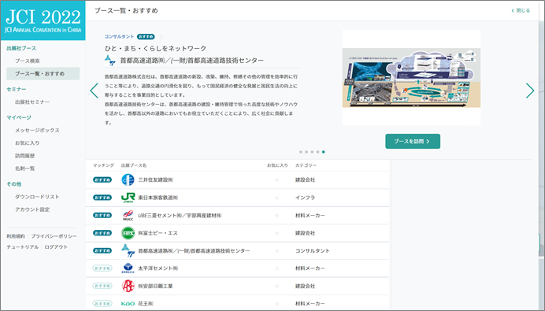The height and width of the screenshot is (311, 545).
Task: Click the outlined おすすめ badge on the 安部日鋼工業 row
Action: [x=102, y=286]
